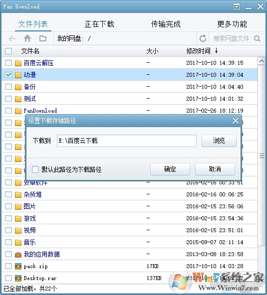Close the download path dialog
The width and height of the screenshot is (267, 295).
[236, 121]
